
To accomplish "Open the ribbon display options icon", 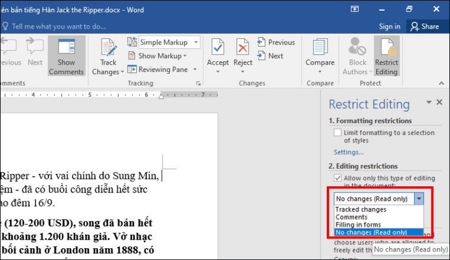I will pos(355,9).
